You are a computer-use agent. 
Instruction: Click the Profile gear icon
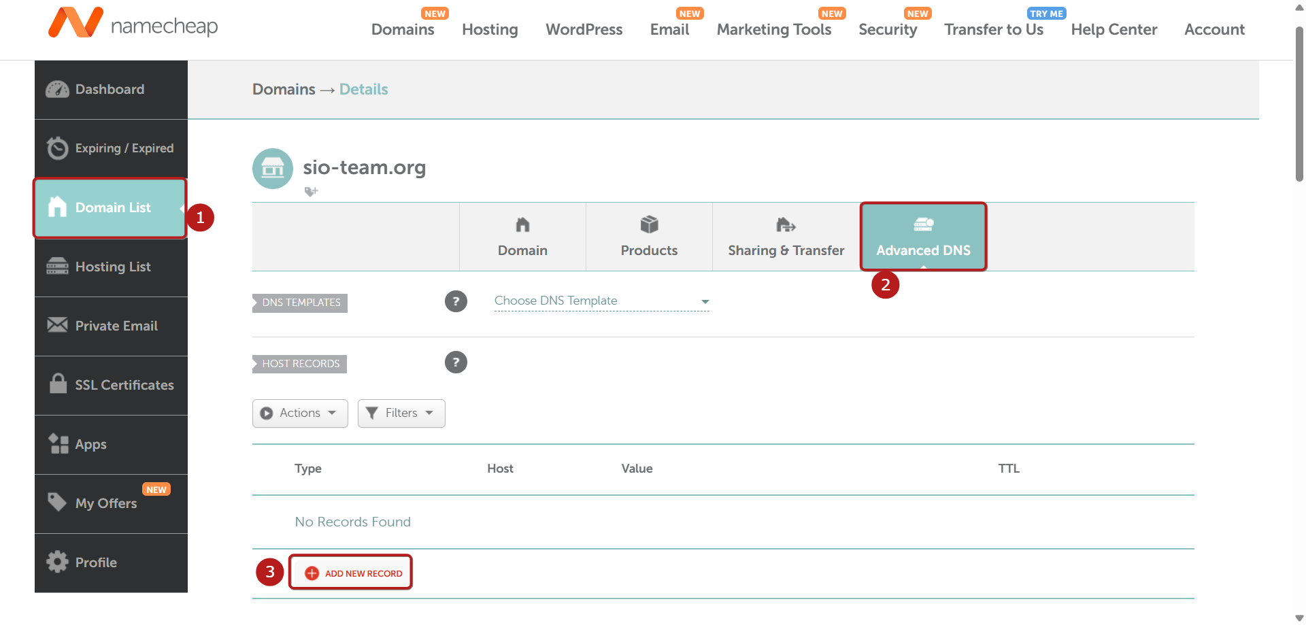pos(57,562)
